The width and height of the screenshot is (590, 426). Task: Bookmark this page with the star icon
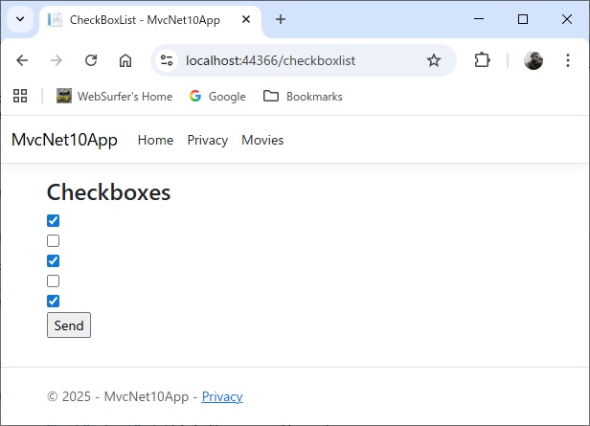[x=434, y=60]
